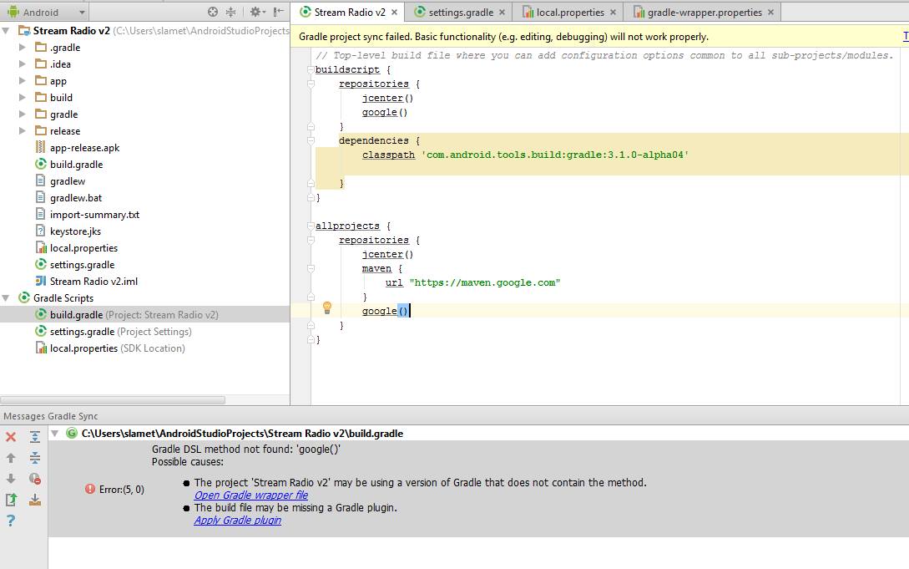Expand the release folder

click(x=23, y=131)
